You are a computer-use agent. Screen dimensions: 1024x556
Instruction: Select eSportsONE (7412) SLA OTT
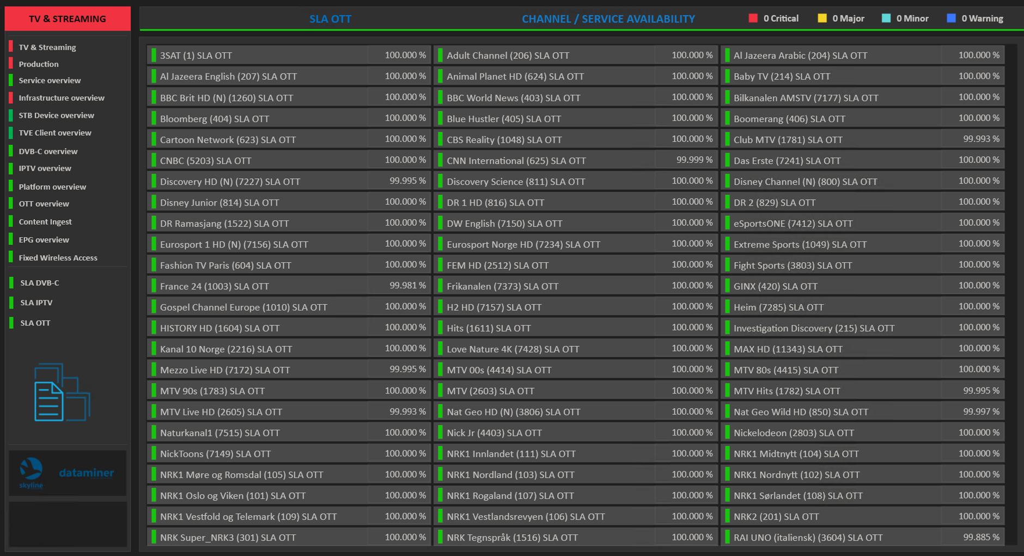863,223
